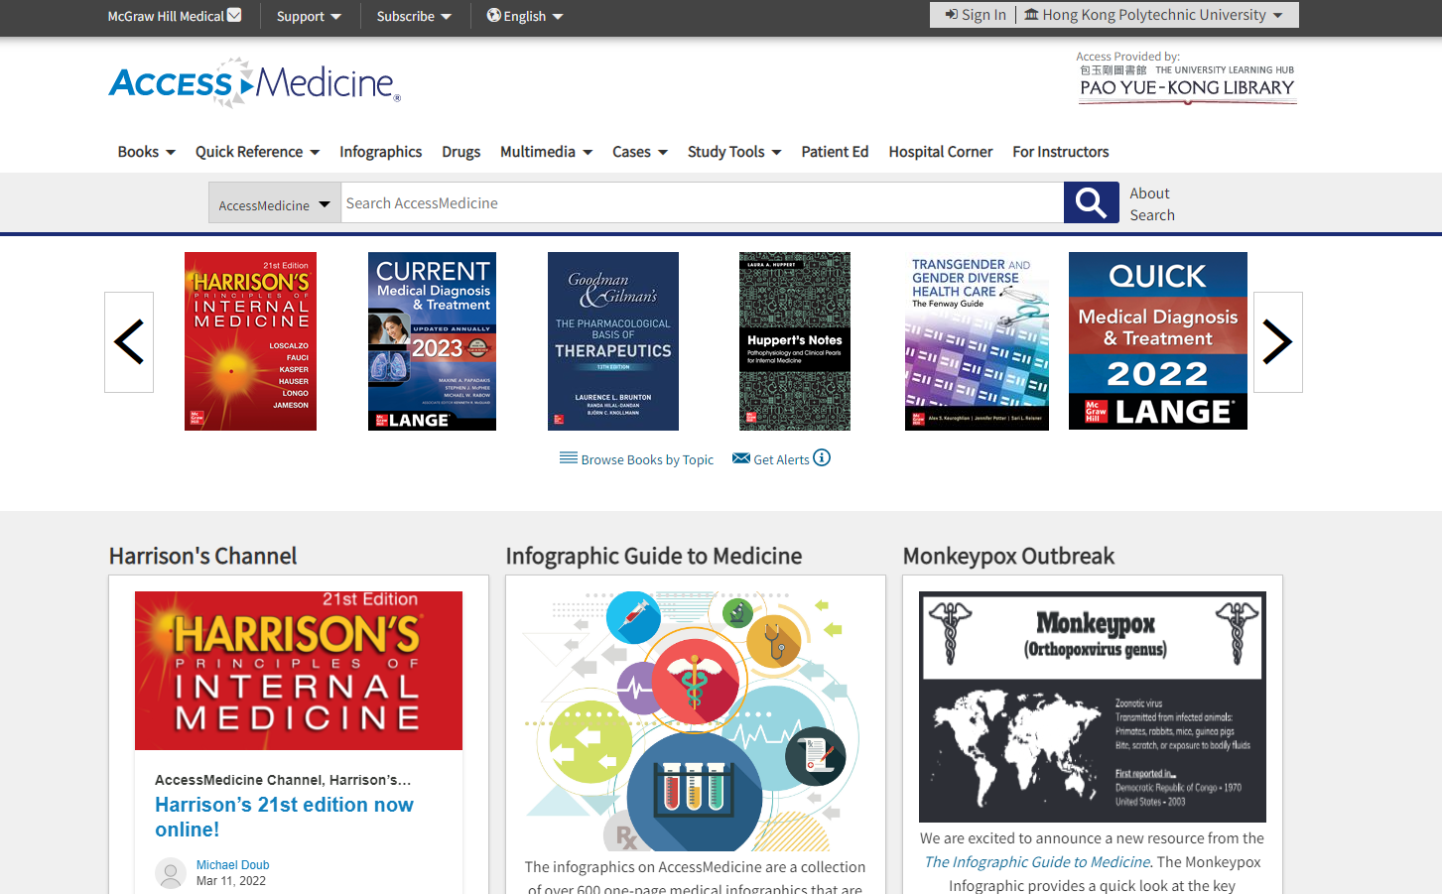Click the magnifying glass search button

(x=1091, y=202)
